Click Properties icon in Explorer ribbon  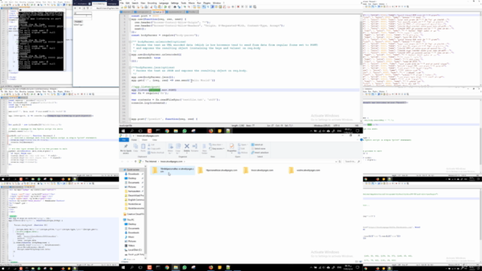(x=232, y=148)
